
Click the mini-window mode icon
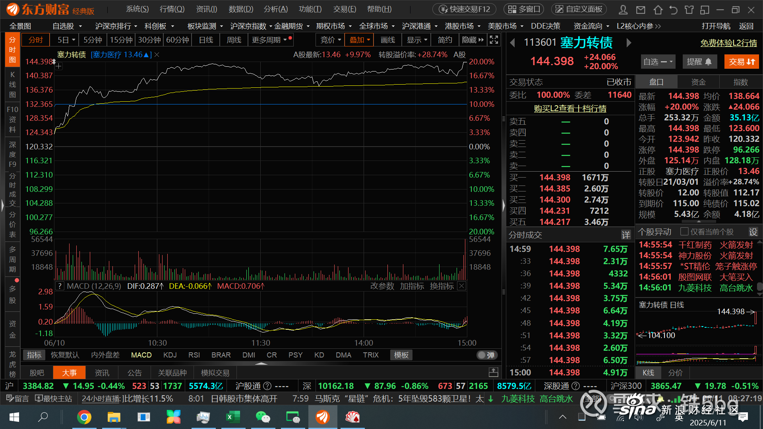[x=705, y=10]
